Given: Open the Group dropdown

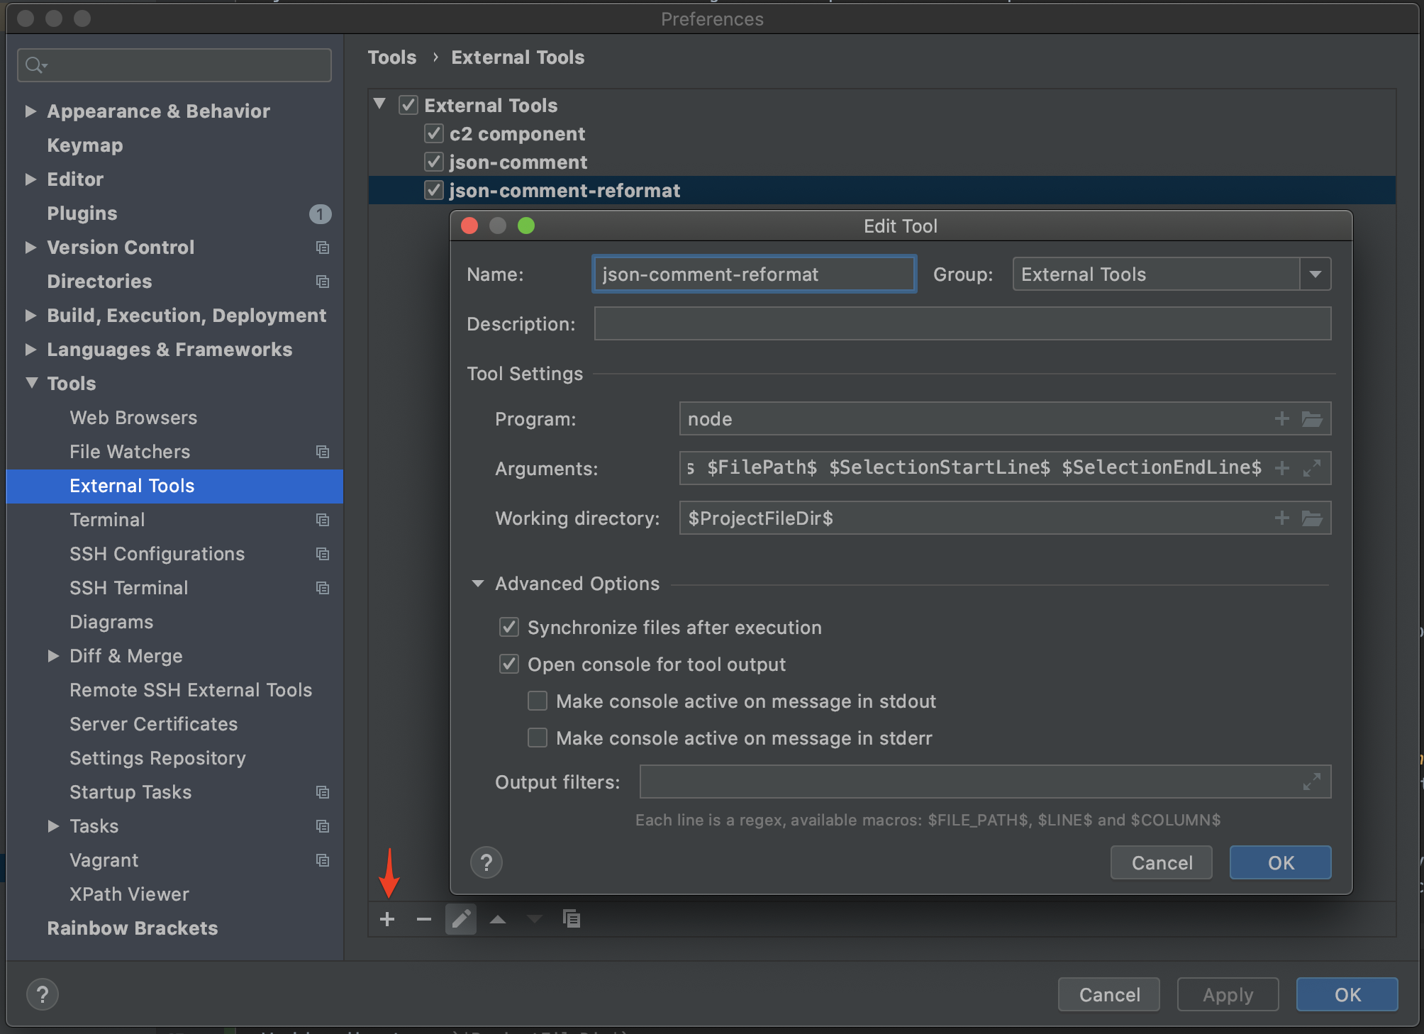Looking at the screenshot, I should pos(1315,274).
